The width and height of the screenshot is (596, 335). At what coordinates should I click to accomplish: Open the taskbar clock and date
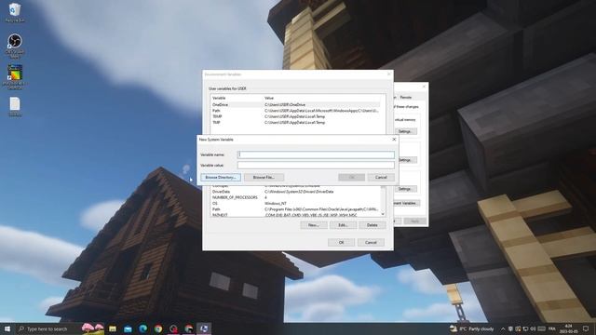tap(568, 328)
